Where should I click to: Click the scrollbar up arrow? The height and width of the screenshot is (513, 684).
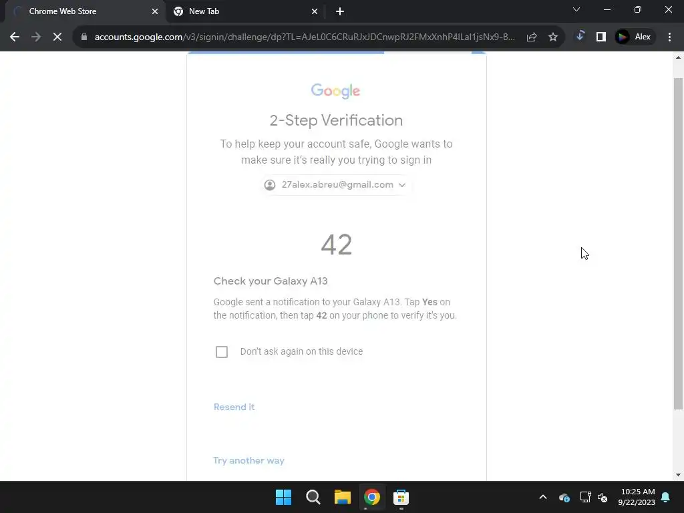678,57
